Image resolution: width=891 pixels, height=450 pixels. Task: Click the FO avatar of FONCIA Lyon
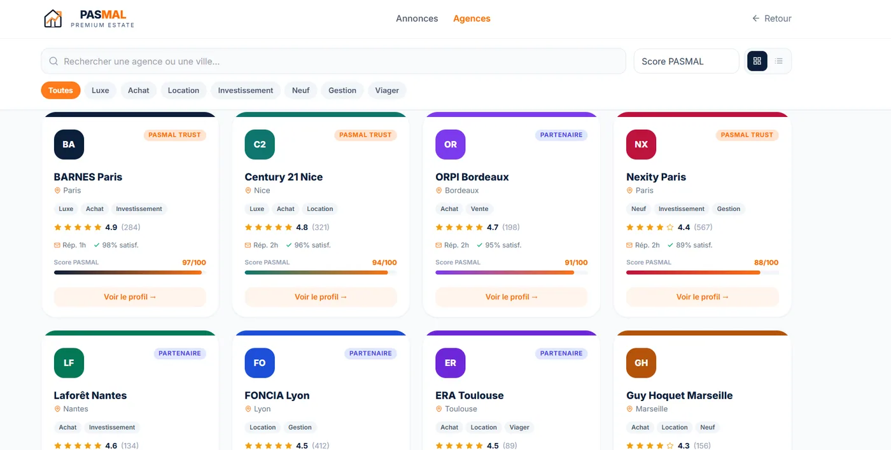coord(260,363)
